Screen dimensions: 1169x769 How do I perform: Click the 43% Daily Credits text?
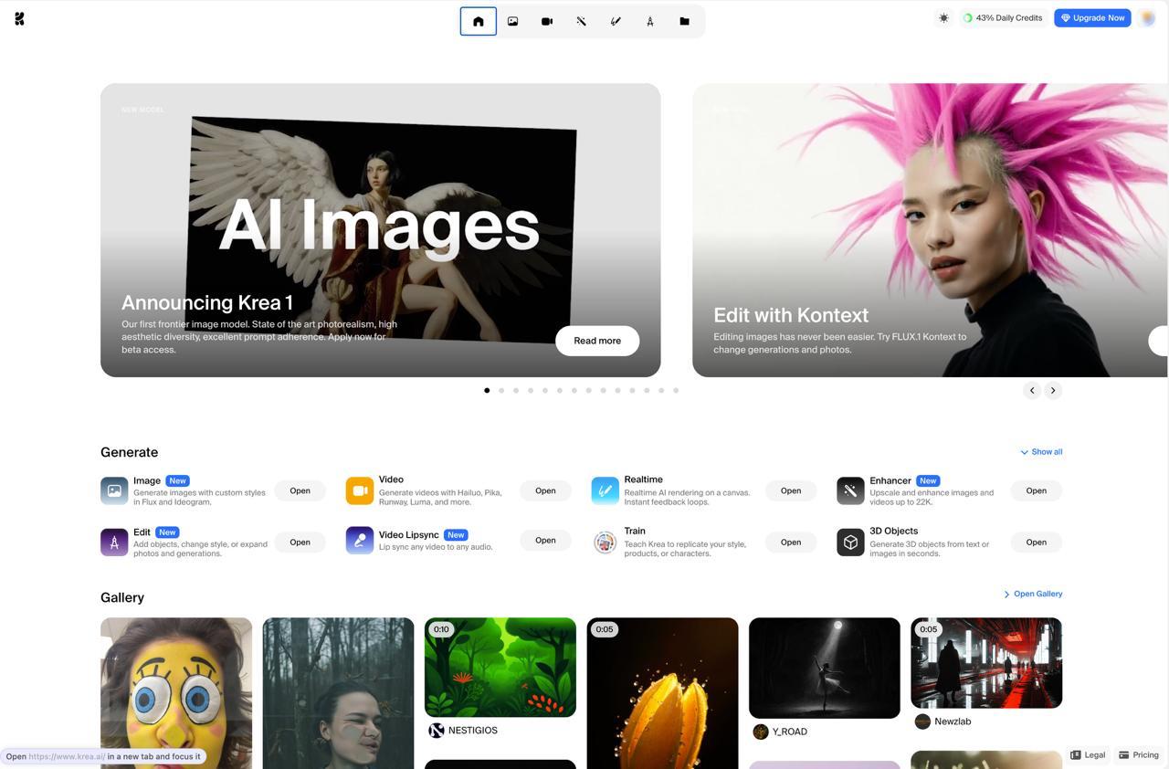click(x=1009, y=18)
